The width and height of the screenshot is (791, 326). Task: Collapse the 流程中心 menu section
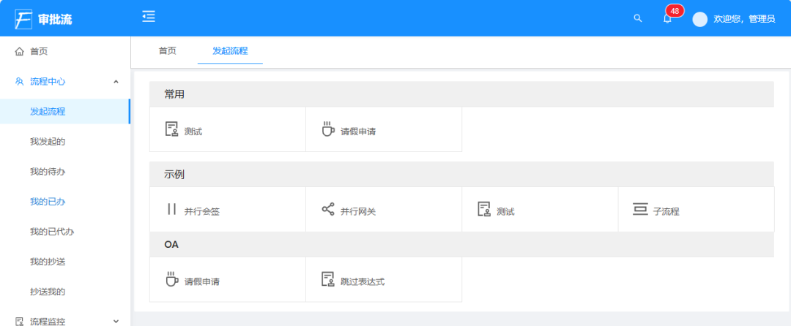tap(116, 81)
